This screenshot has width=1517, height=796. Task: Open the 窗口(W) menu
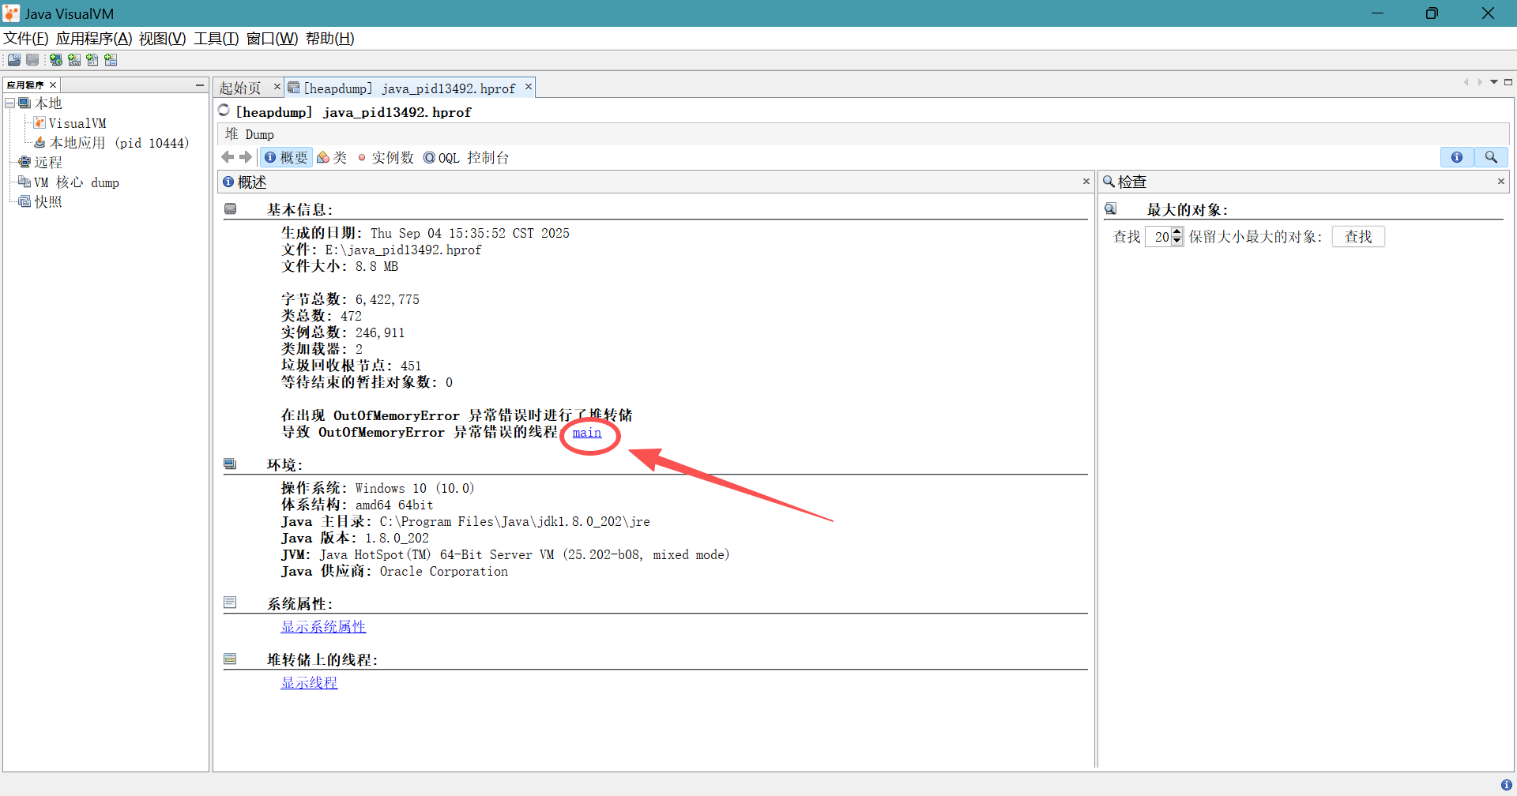coord(273,38)
